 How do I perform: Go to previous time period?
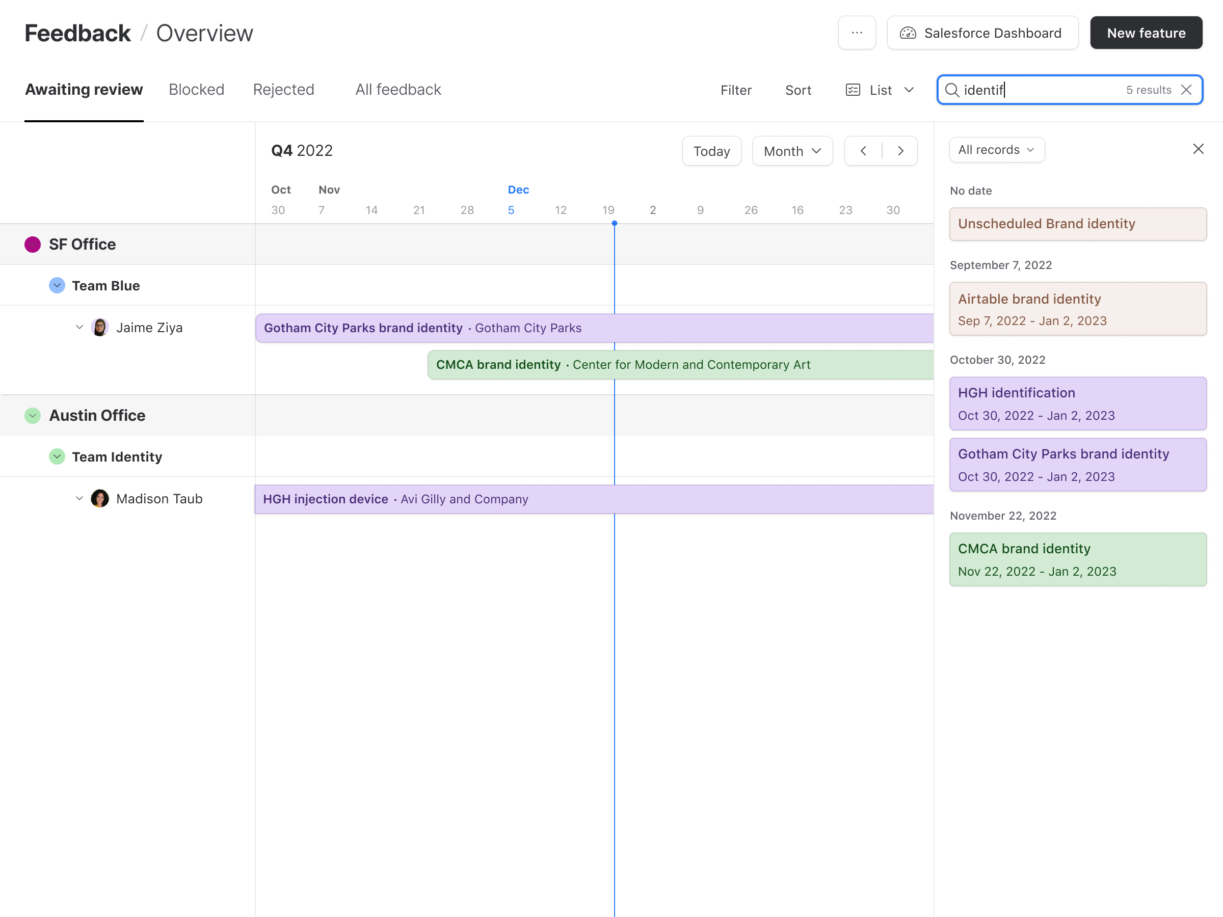click(x=863, y=151)
